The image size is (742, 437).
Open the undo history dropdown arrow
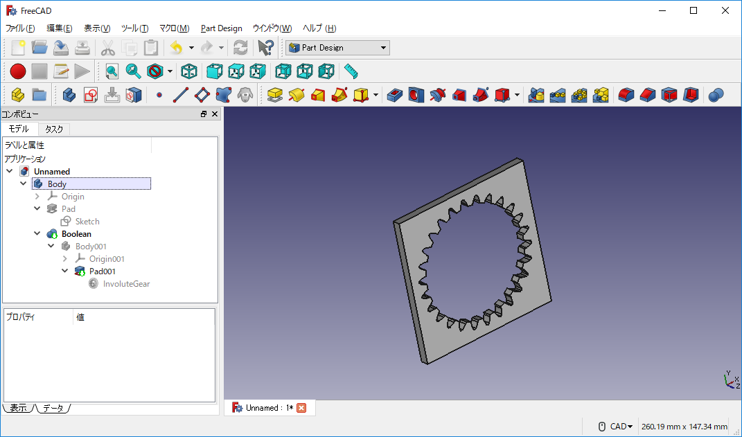click(191, 48)
